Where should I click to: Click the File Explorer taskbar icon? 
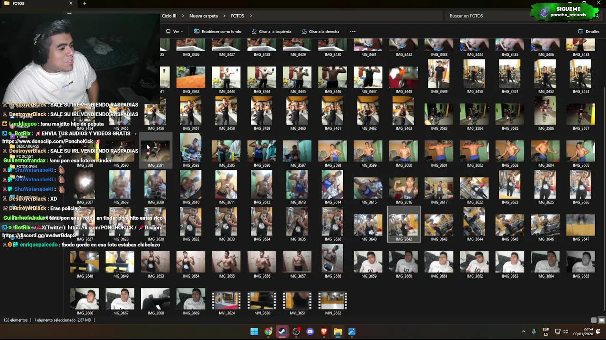[338, 331]
